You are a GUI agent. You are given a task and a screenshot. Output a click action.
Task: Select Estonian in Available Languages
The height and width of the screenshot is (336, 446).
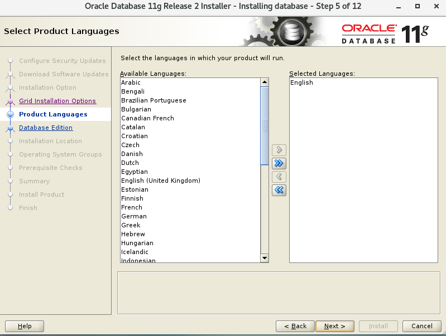[190, 189]
